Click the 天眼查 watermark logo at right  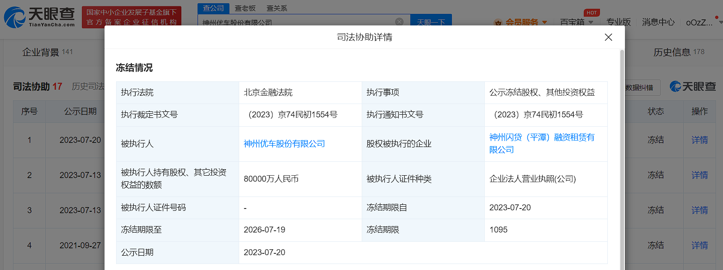pos(693,86)
